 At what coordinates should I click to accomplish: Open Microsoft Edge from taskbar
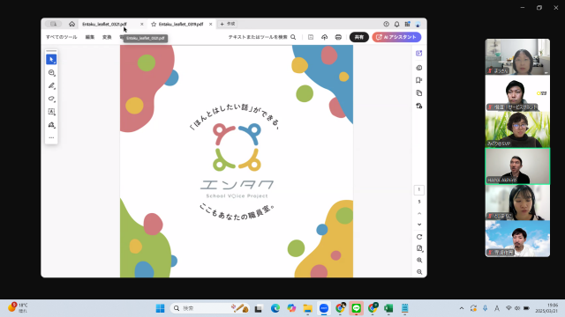point(275,308)
